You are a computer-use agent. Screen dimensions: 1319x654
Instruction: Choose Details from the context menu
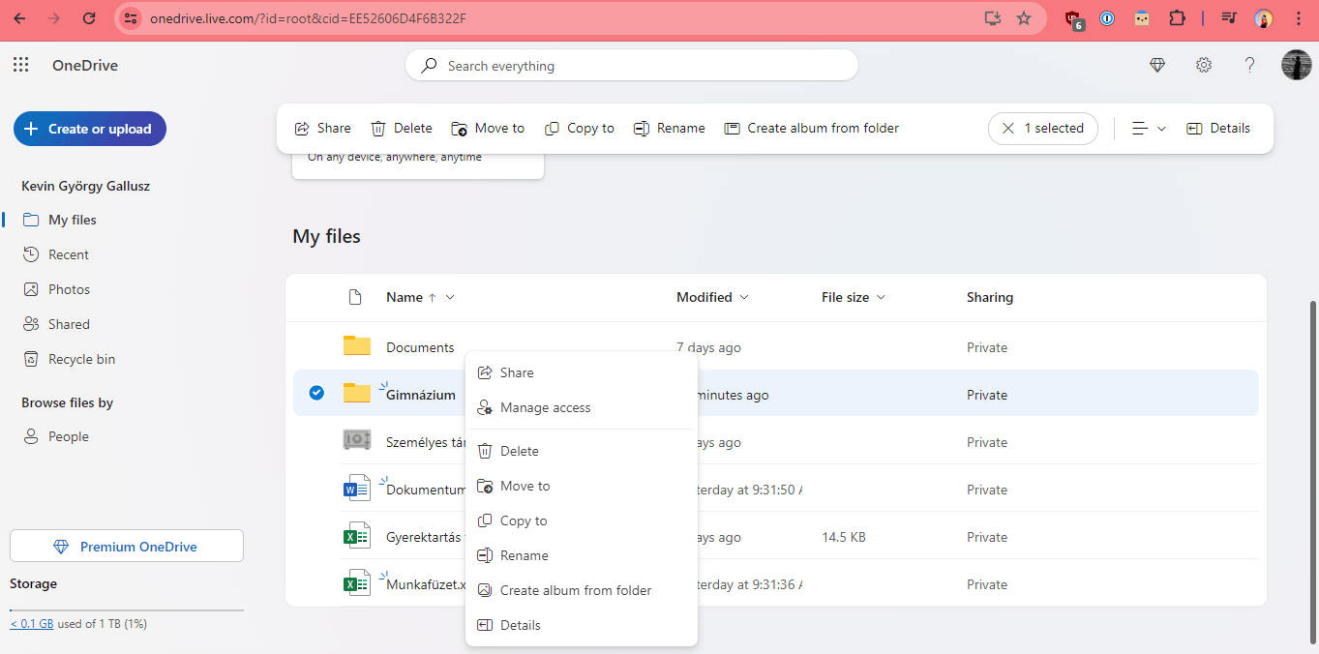click(x=582, y=625)
